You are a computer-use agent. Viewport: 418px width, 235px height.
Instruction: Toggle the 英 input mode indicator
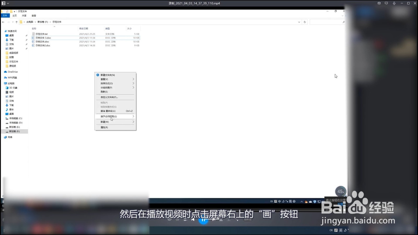pos(341,230)
